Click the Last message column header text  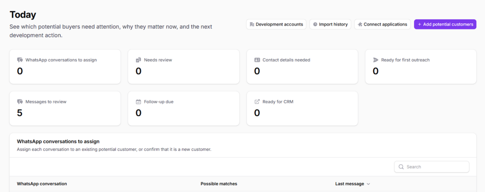(350, 183)
